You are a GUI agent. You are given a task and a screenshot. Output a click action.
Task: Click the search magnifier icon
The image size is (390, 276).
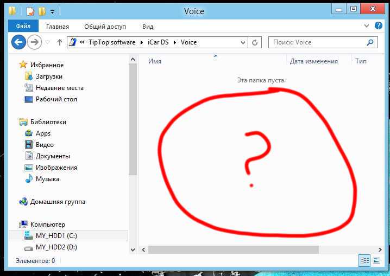pos(370,42)
